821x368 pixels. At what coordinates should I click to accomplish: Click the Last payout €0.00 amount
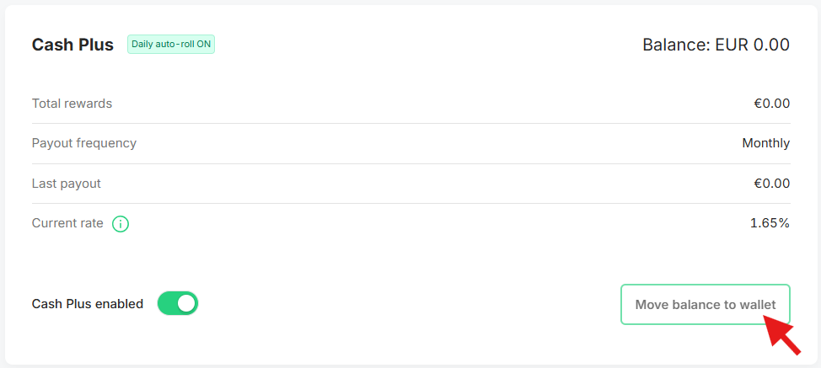772,184
